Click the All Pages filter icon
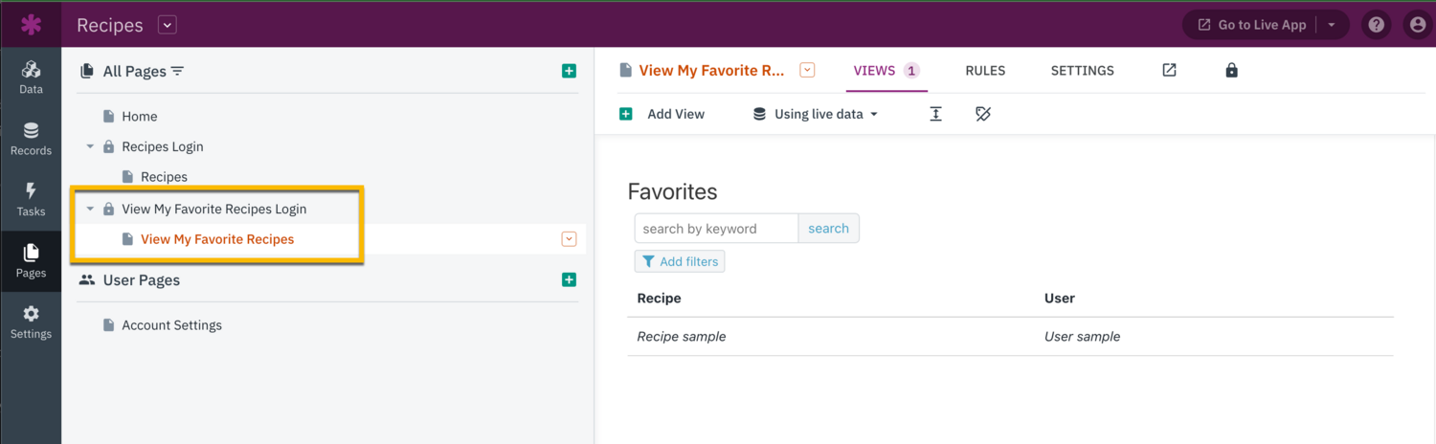The image size is (1436, 444). click(x=177, y=71)
